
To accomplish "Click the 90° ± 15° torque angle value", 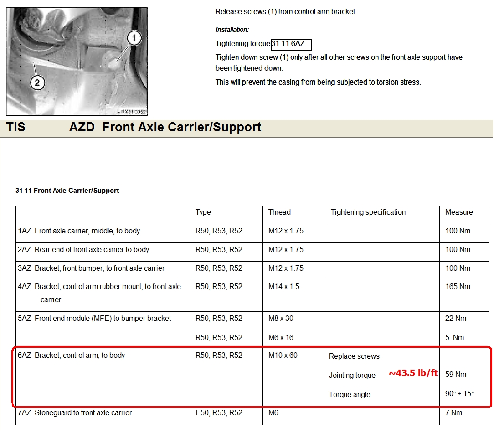I will 459,394.
